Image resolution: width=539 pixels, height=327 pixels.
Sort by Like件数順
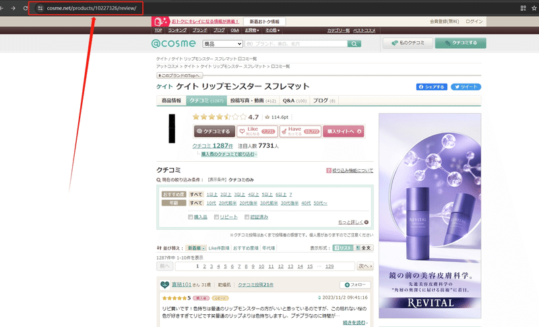tap(218, 248)
